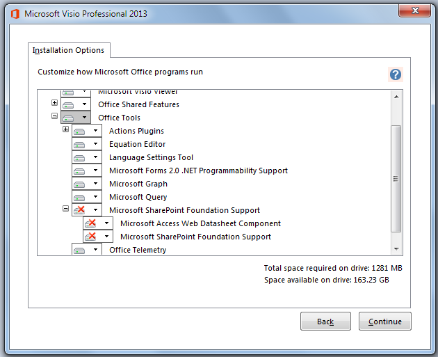
Task: Click the red X icon for Access Web Datasheet
Action: (90, 223)
